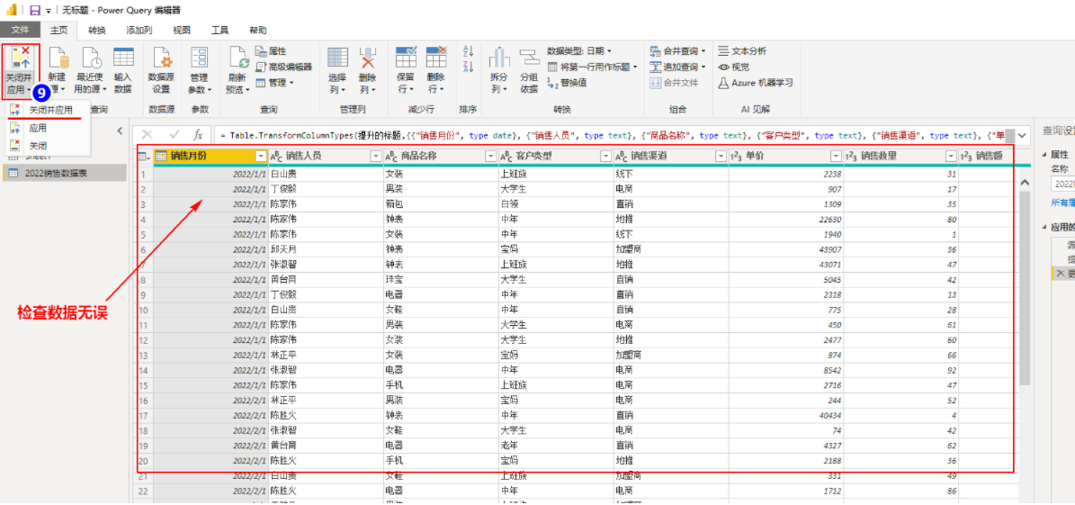
Task: Switch to the 添加列 tab
Action: (x=139, y=31)
